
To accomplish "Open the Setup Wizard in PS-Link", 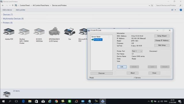I will pos(162,36).
